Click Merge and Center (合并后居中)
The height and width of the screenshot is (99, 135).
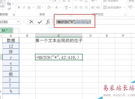click(x=112, y=7)
